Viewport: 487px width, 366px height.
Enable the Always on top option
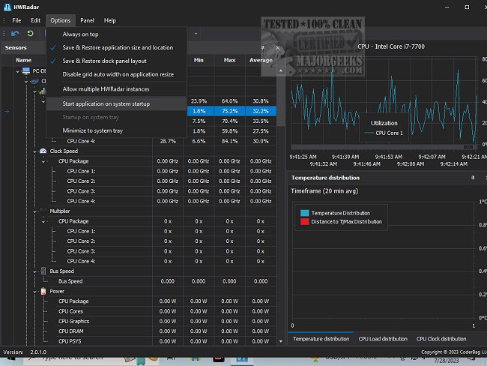click(x=81, y=34)
